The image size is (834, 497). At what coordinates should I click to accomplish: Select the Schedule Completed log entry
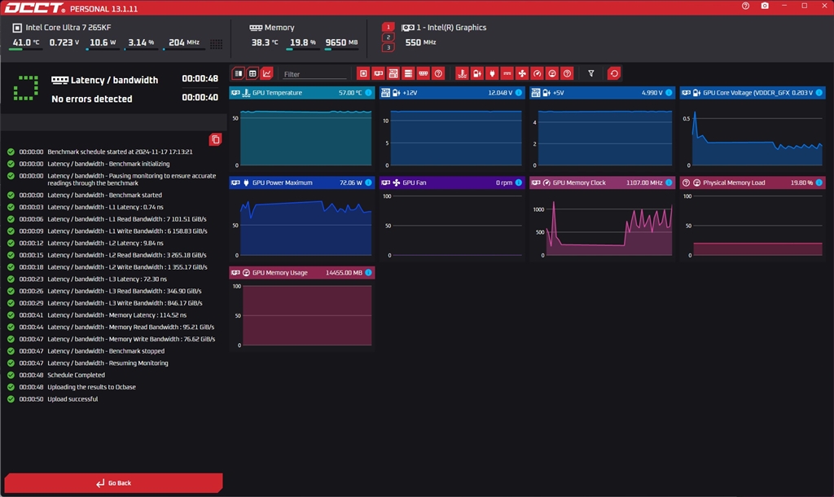click(76, 375)
